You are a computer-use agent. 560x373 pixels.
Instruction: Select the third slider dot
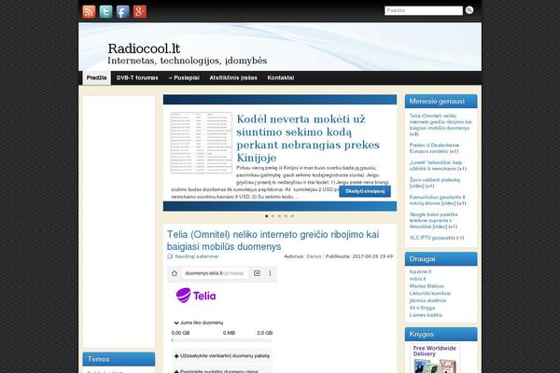click(279, 216)
